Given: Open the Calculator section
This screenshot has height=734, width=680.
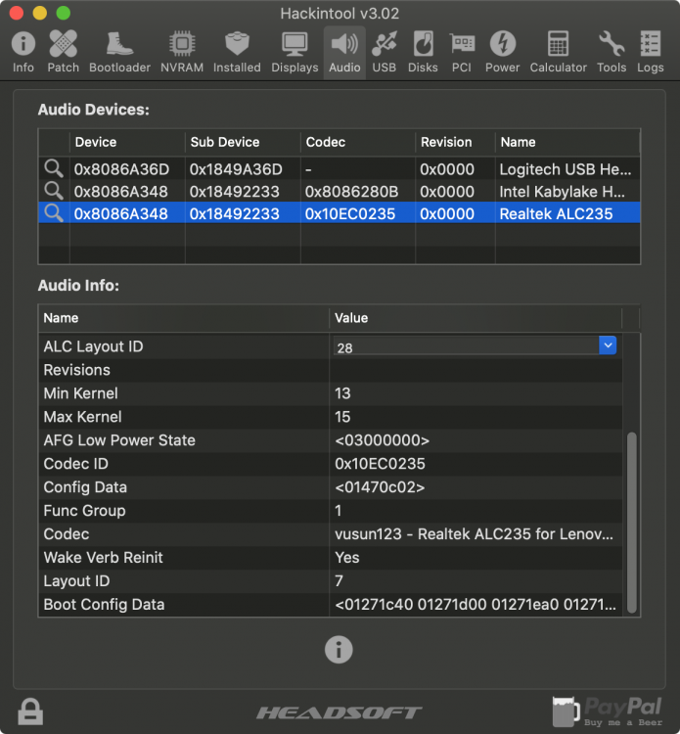Looking at the screenshot, I should 558,52.
